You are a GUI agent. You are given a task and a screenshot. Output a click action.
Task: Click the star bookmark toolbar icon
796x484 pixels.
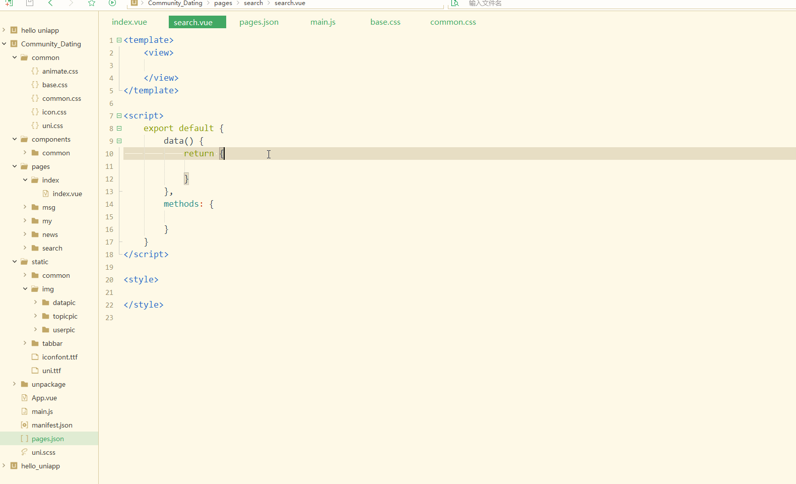coord(92,3)
